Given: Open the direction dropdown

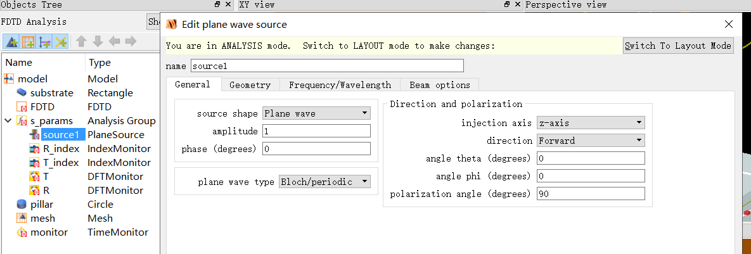Looking at the screenshot, I should tap(591, 140).
